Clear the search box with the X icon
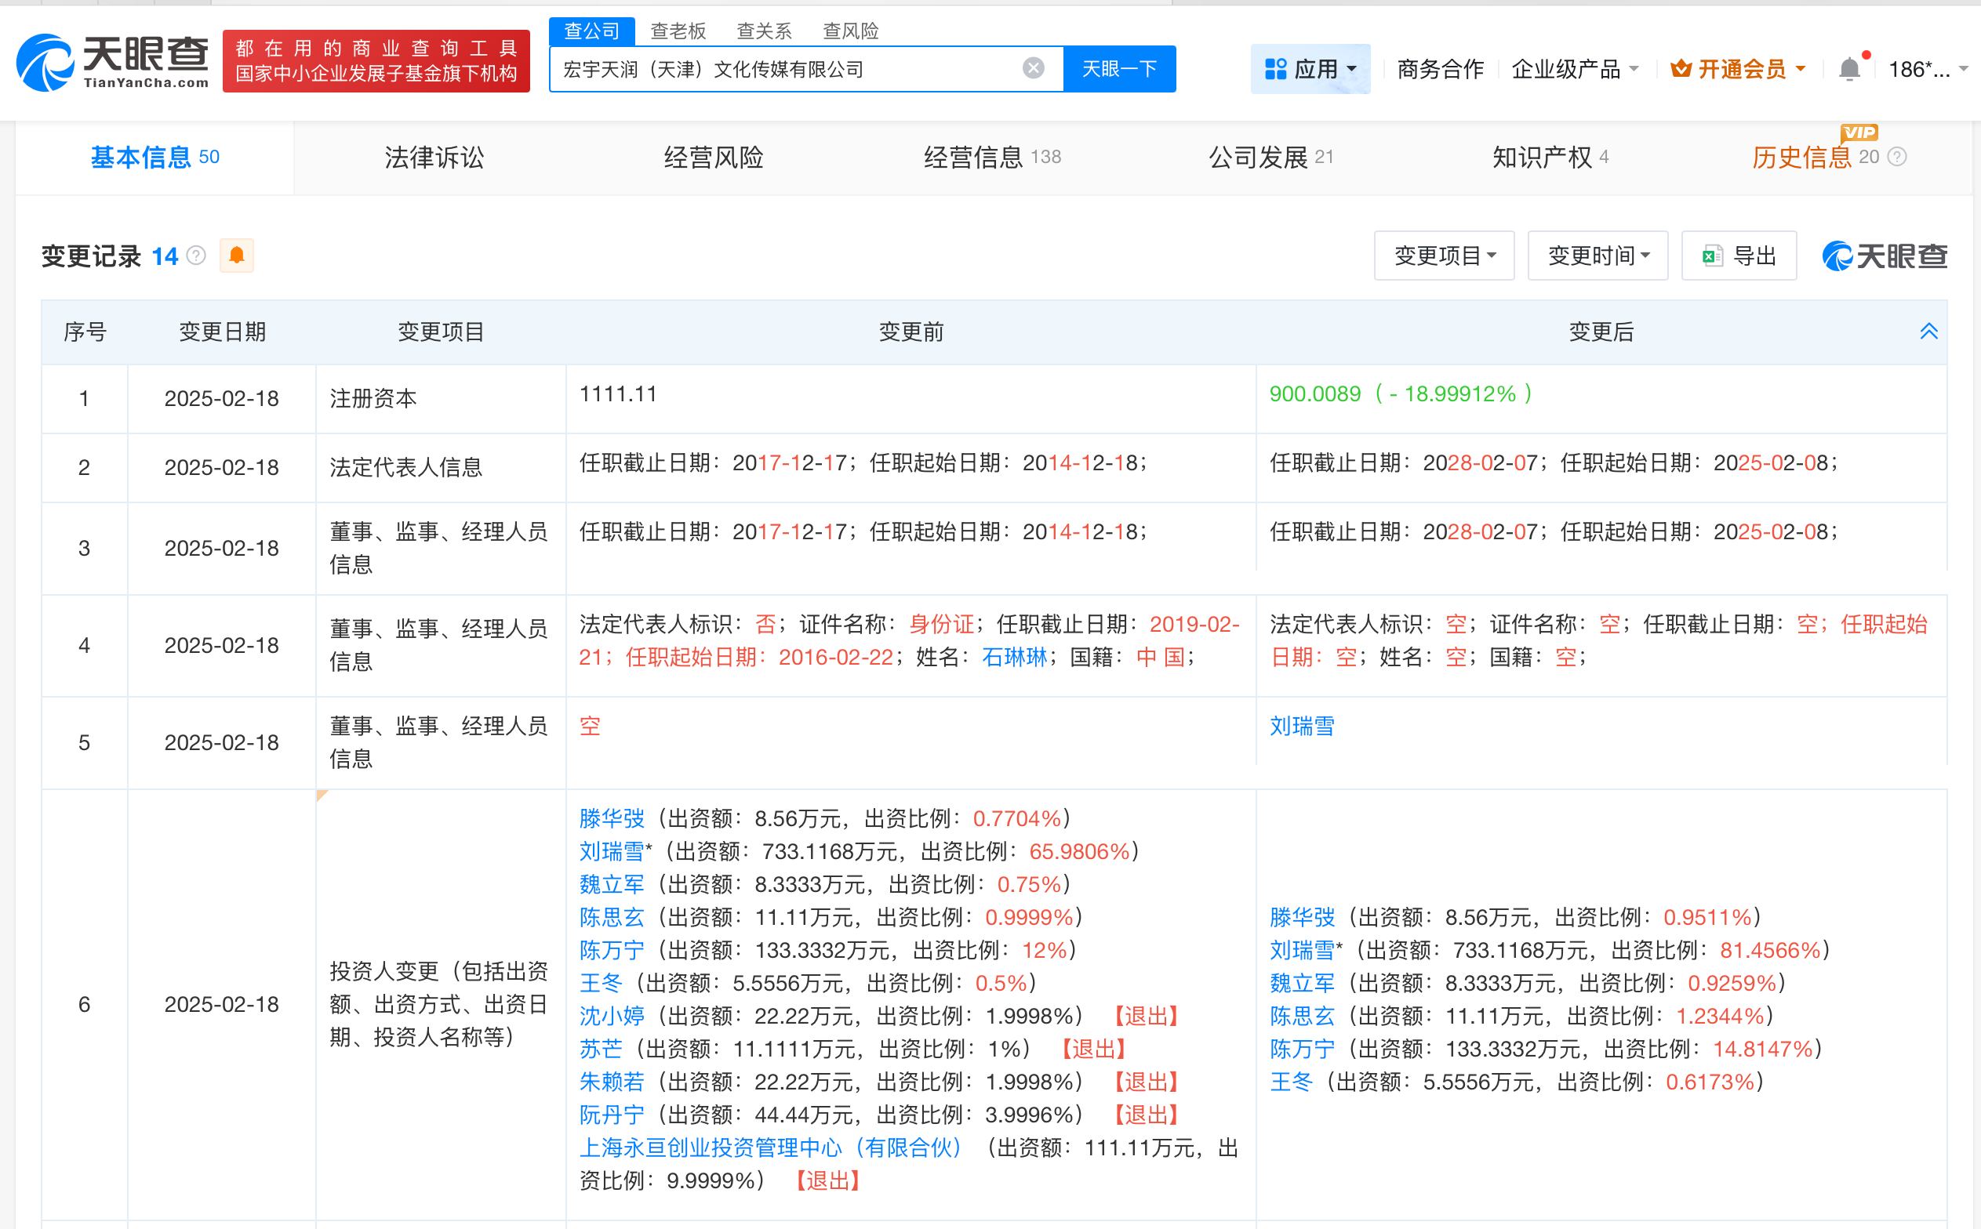1981x1229 pixels. (x=1032, y=68)
